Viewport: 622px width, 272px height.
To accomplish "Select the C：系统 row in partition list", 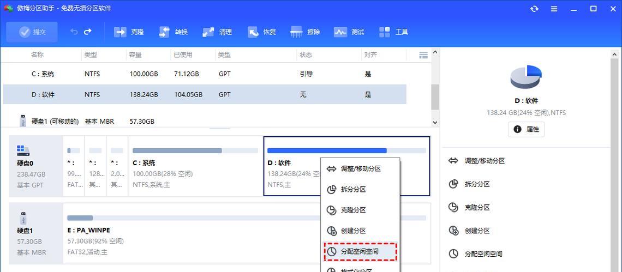I will tap(205, 74).
